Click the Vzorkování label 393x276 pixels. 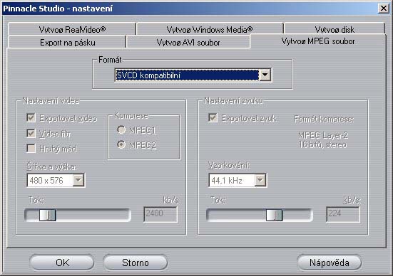coord(229,165)
